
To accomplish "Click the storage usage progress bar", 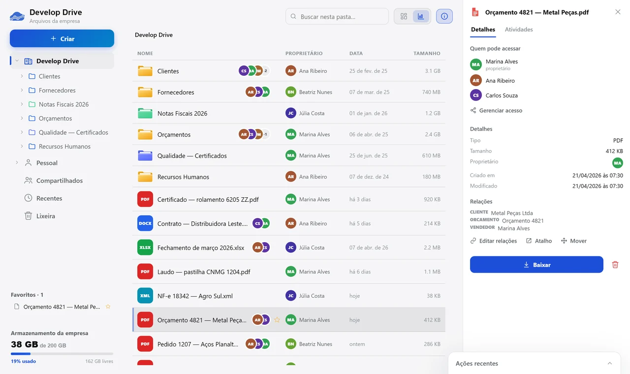I will (x=62, y=353).
